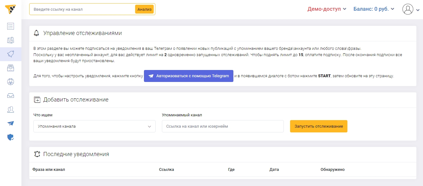Open the shield verification sidebar icon
Viewport: 423px width, 186px height.
[10, 137]
